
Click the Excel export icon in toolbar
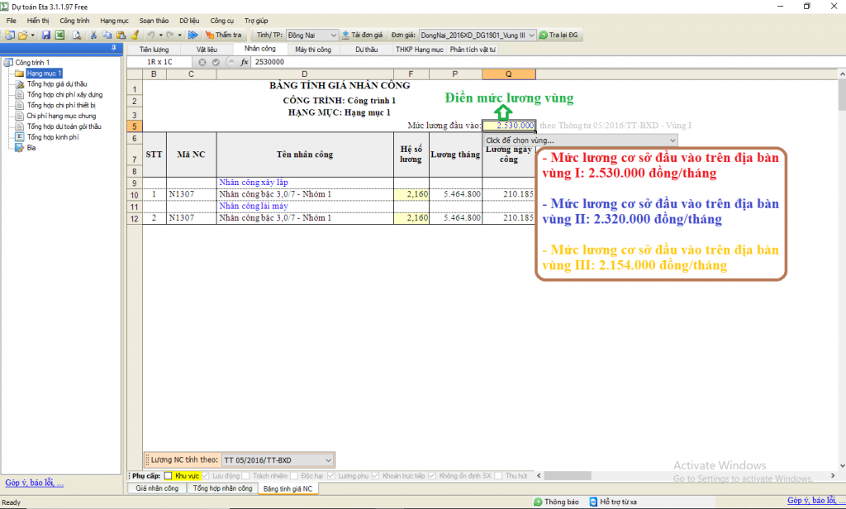pos(59,35)
